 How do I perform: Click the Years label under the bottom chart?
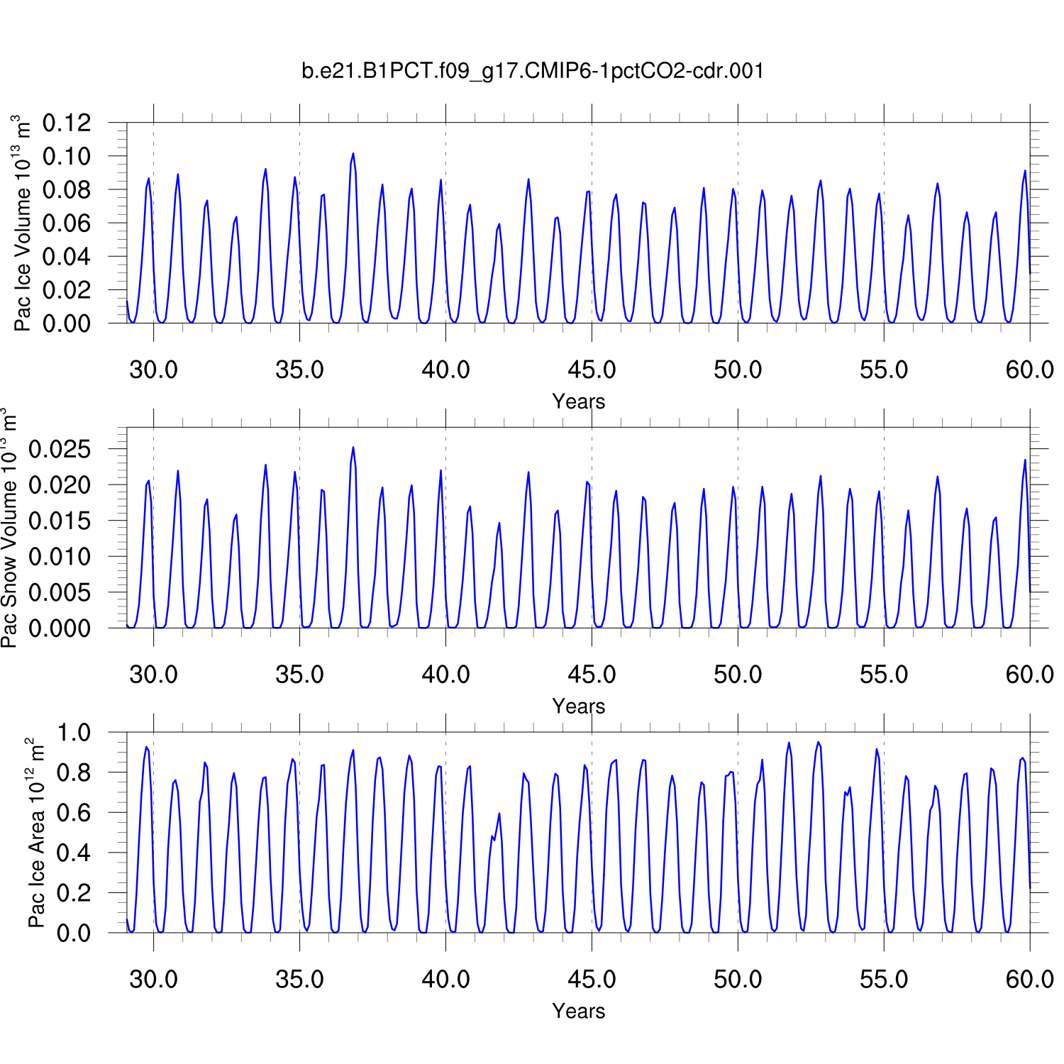click(578, 1012)
